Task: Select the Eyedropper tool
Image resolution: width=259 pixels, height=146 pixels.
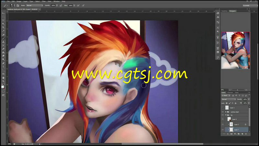Action: point(3,31)
